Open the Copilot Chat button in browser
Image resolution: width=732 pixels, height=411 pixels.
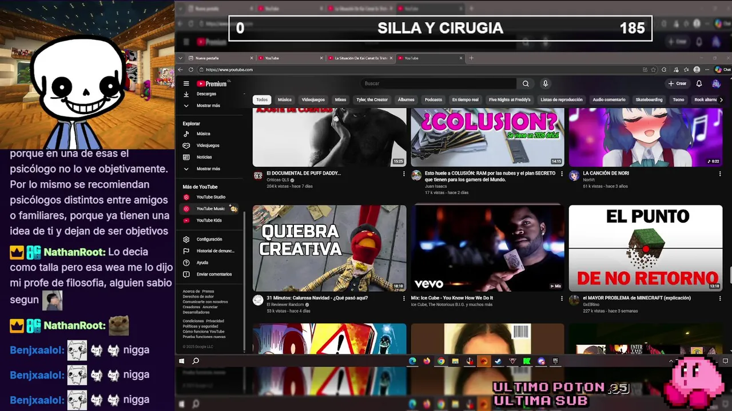(x=723, y=70)
